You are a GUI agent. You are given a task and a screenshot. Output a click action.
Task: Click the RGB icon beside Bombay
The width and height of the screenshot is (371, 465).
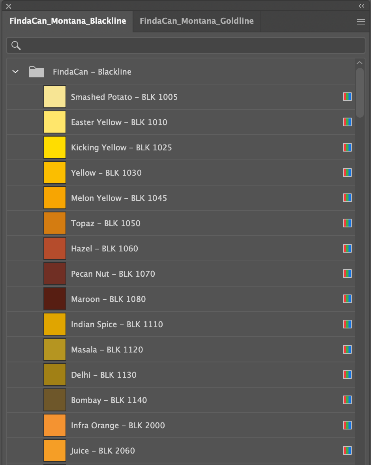click(x=347, y=400)
